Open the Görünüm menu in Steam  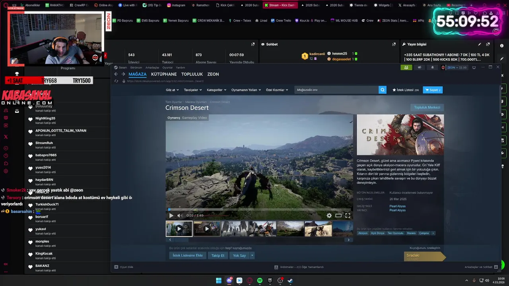136,68
